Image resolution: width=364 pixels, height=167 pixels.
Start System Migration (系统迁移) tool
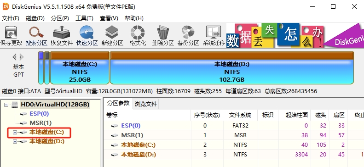[214, 36]
